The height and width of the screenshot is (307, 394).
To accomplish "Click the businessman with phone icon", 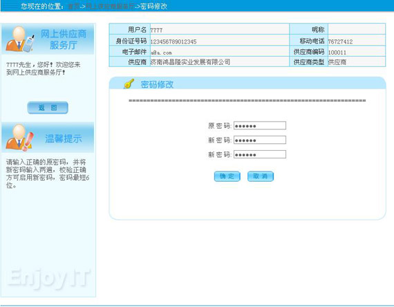I will pos(19,39).
